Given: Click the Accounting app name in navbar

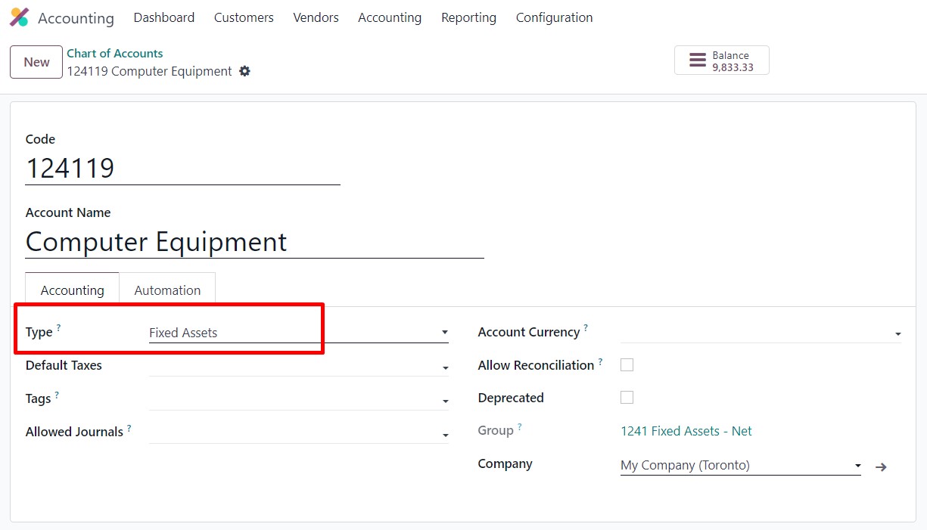Looking at the screenshot, I should click(x=76, y=18).
